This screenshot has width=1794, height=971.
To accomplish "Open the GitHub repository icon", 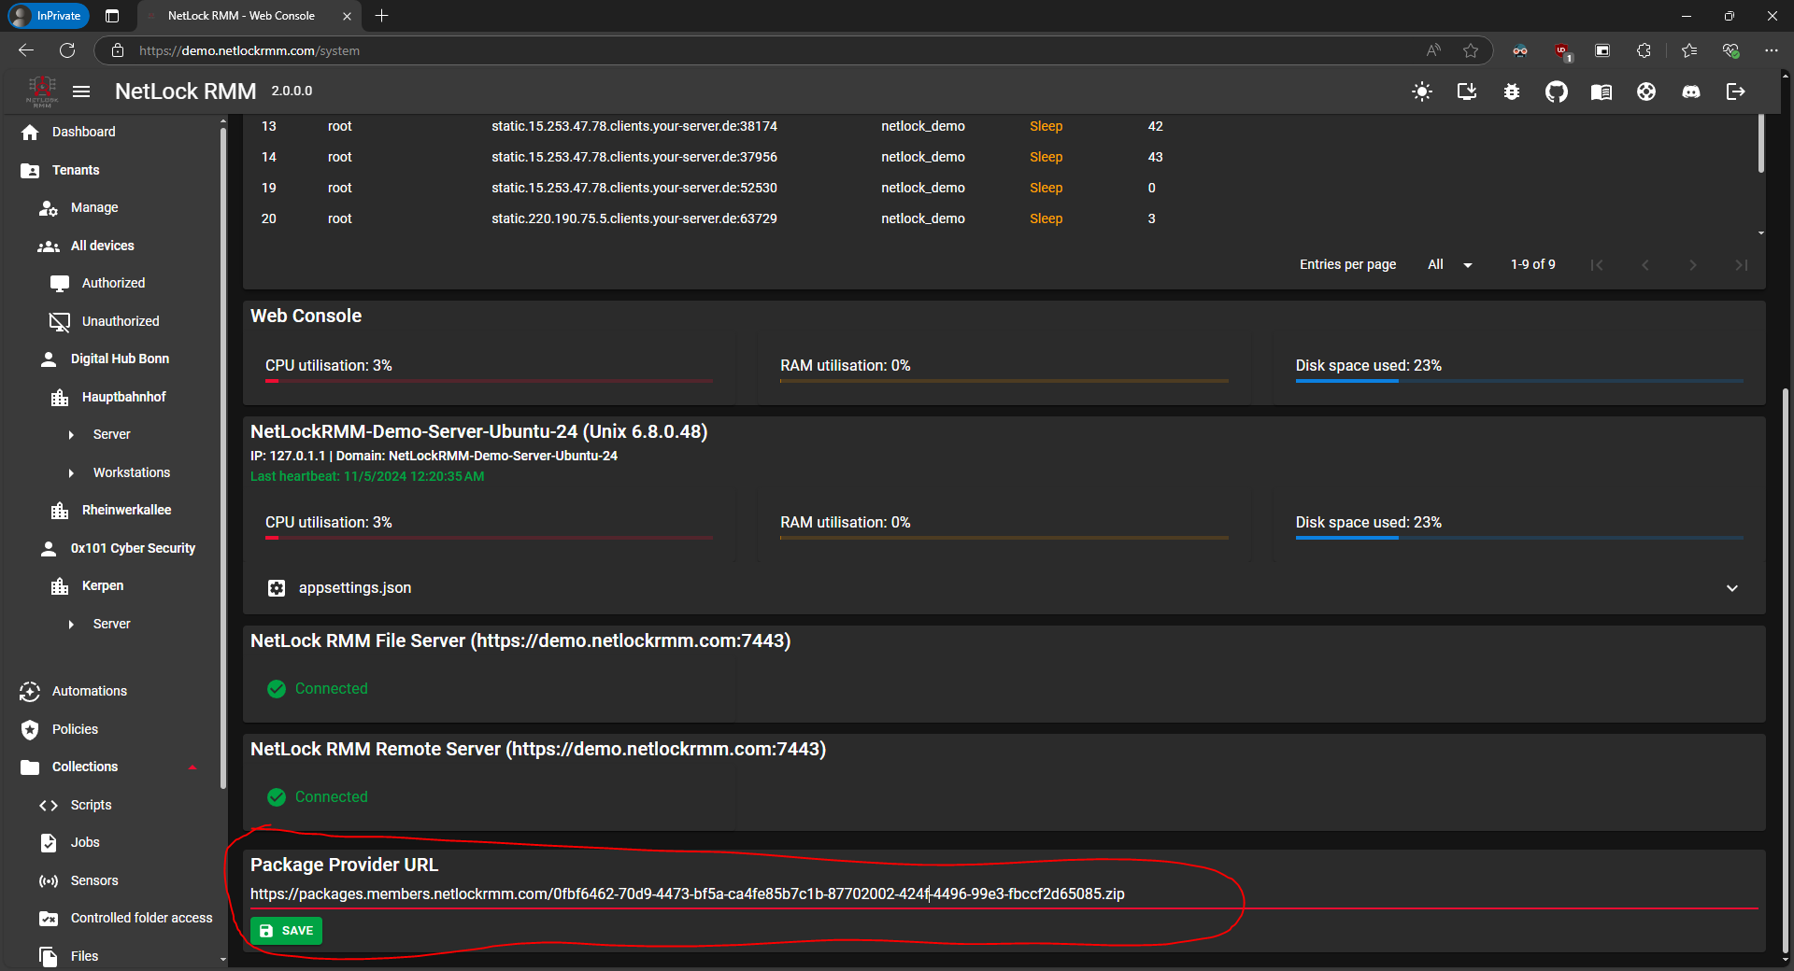I will click(1557, 91).
